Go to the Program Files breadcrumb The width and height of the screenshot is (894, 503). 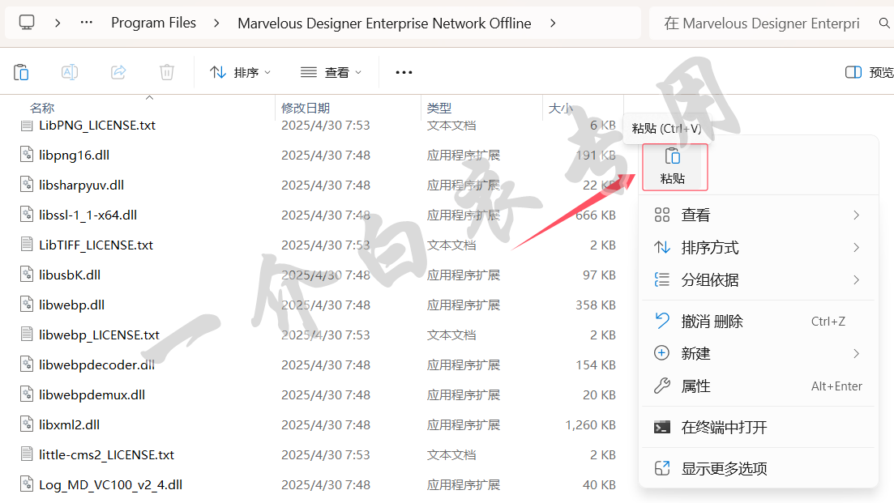coord(153,23)
